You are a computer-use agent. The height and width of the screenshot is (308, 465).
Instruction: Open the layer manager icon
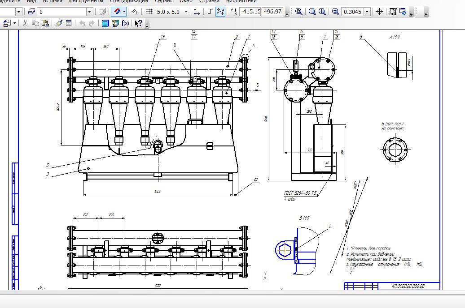(31, 12)
